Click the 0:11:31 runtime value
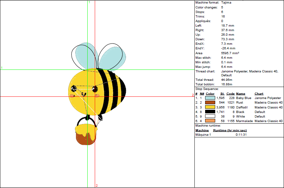The image size is (284, 188). [x=242, y=134]
